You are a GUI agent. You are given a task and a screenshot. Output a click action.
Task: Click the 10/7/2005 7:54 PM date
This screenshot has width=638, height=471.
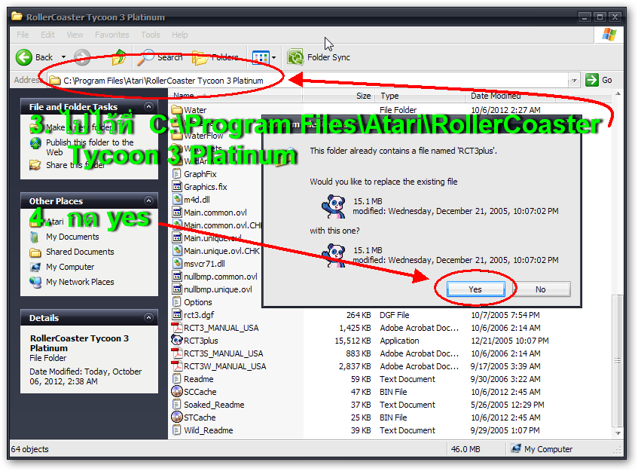point(505,315)
